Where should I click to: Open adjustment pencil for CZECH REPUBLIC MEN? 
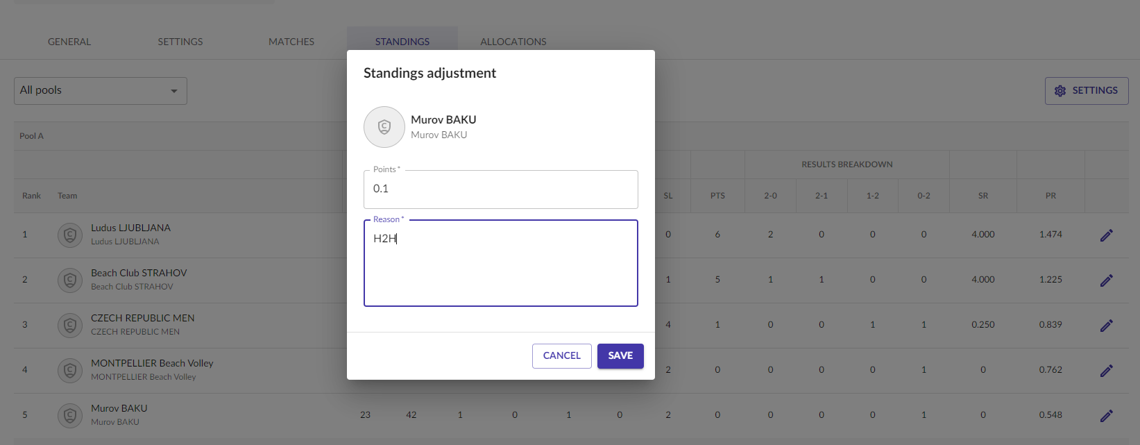(x=1107, y=326)
